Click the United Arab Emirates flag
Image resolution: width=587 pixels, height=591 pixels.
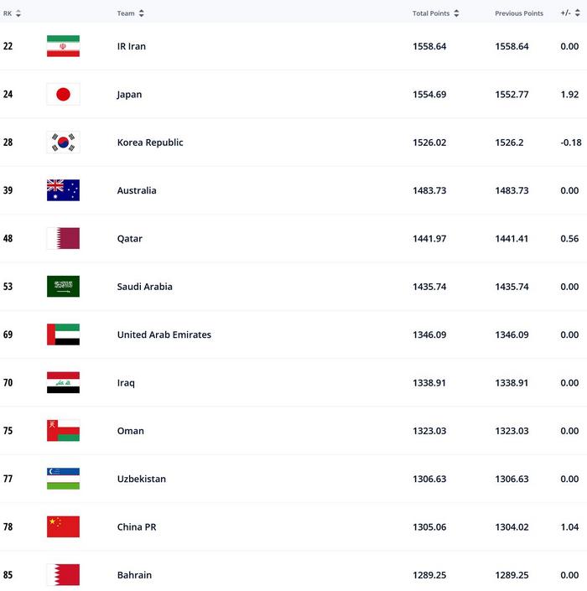click(63, 334)
